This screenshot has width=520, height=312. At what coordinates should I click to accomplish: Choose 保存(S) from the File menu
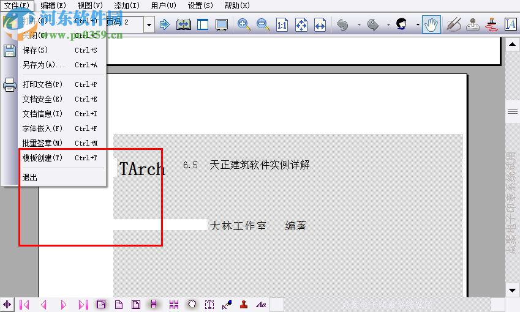(62, 50)
